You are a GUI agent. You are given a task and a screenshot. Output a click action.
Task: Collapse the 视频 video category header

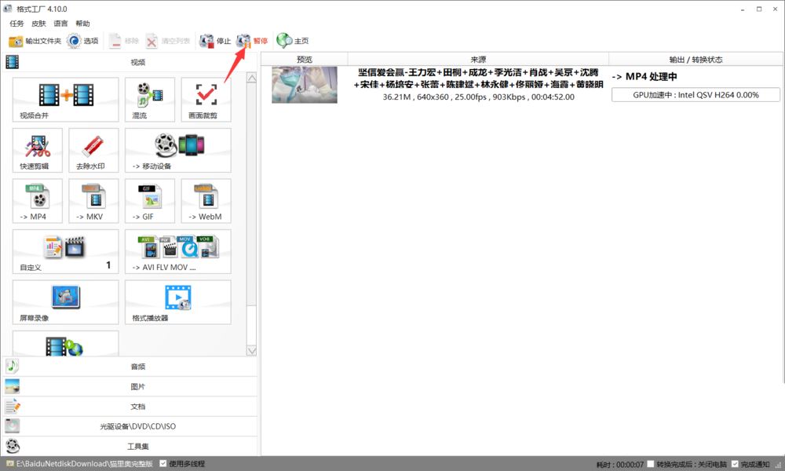130,62
